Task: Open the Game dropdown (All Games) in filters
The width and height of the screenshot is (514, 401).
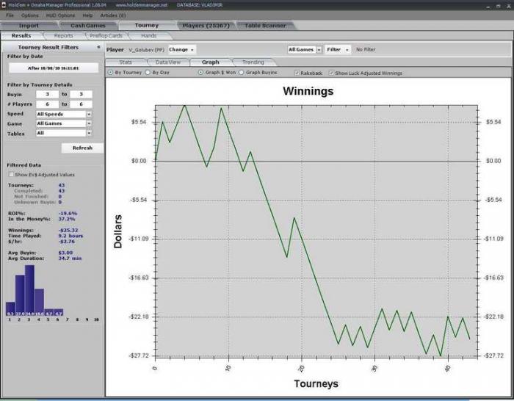Action: pyautogui.click(x=64, y=123)
